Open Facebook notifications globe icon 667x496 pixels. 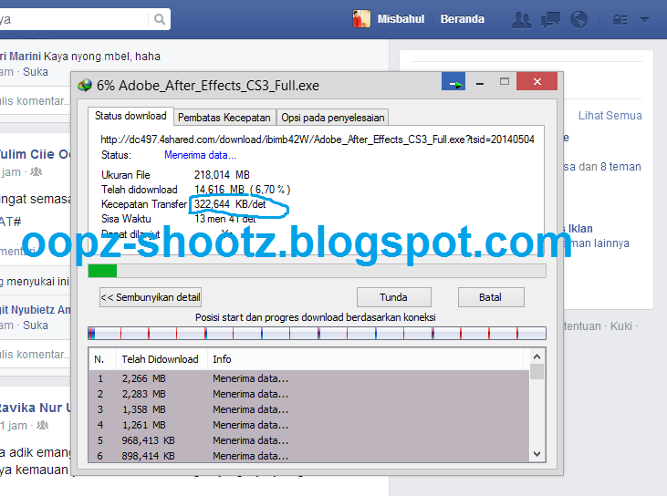click(578, 19)
